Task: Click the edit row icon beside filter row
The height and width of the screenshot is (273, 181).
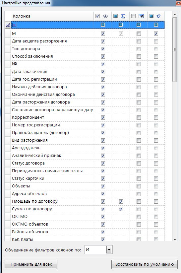Action: point(8,25)
